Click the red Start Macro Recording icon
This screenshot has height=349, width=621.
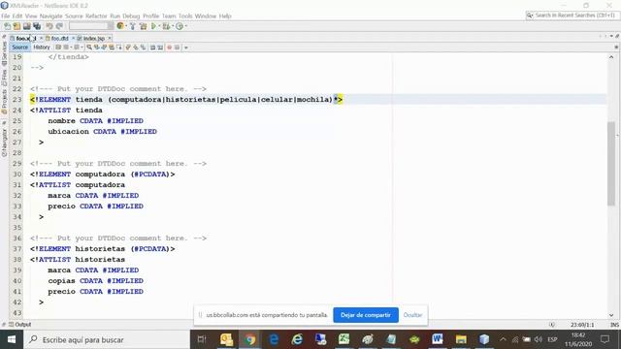169,48
